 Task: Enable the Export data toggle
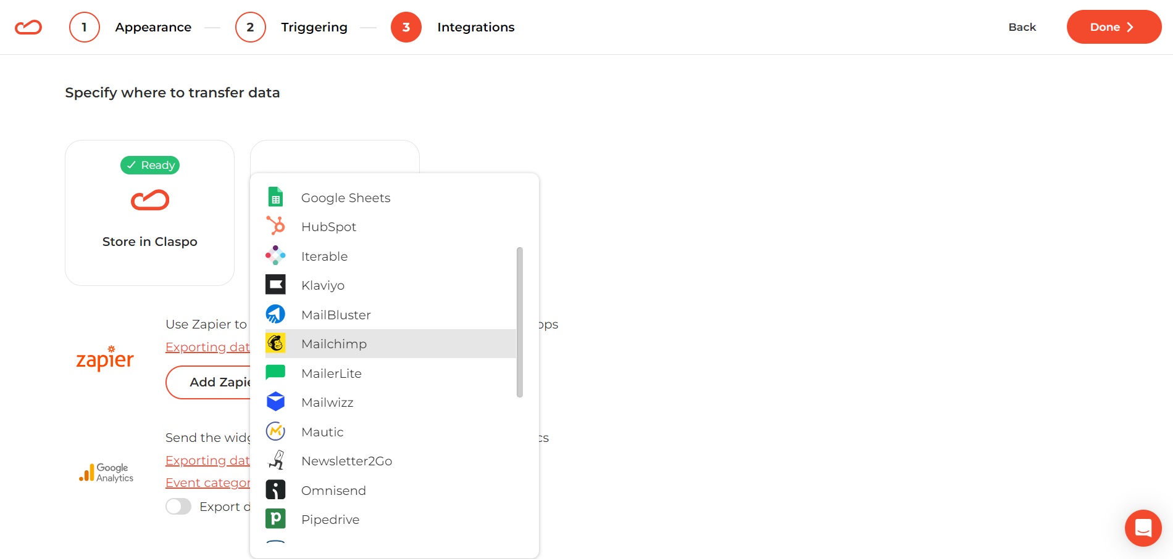178,506
